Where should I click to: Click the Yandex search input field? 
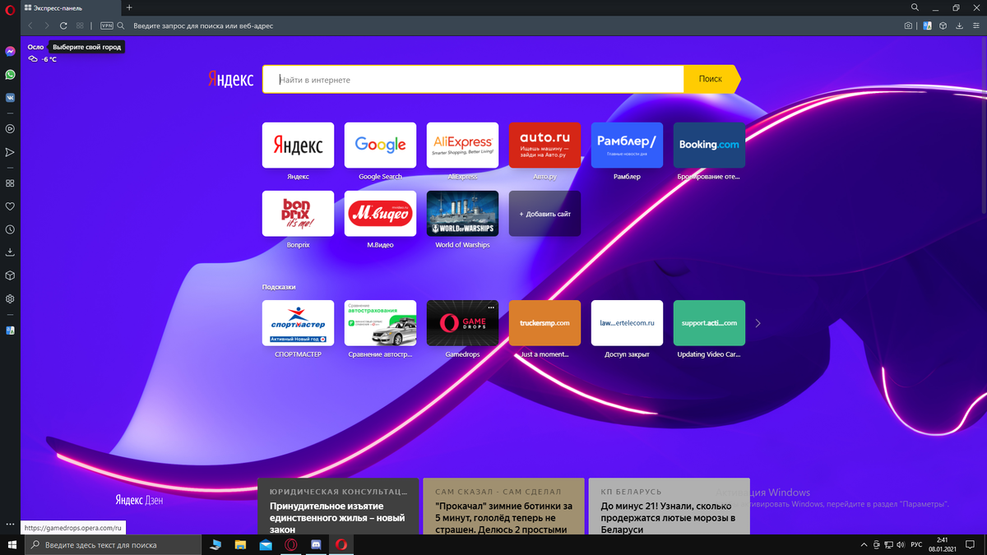tap(473, 80)
